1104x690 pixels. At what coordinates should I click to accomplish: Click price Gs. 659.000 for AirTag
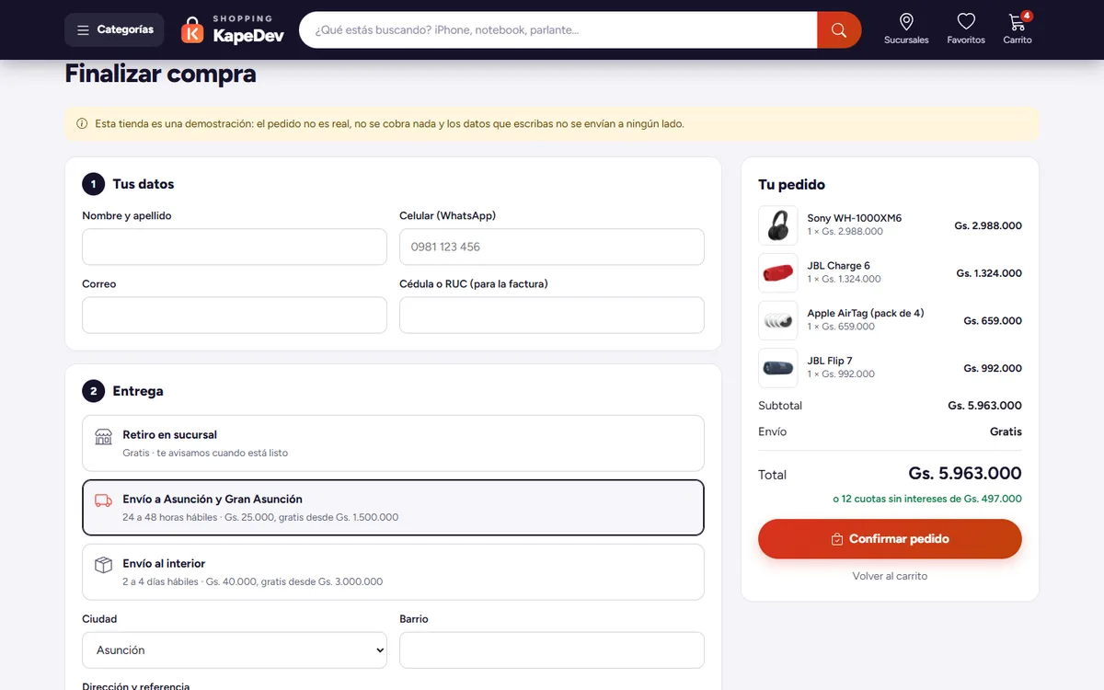pyautogui.click(x=993, y=321)
